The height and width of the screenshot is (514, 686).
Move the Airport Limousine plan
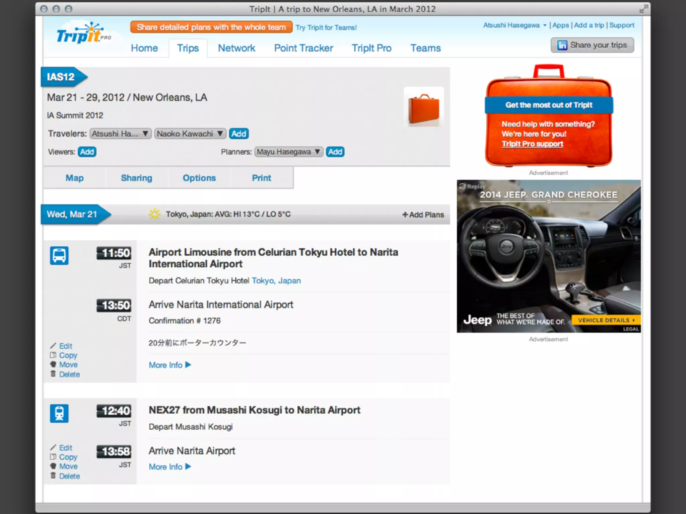[x=68, y=365]
